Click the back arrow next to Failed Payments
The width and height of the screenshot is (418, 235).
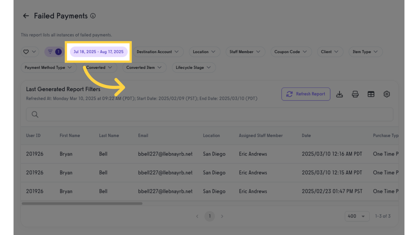click(26, 16)
